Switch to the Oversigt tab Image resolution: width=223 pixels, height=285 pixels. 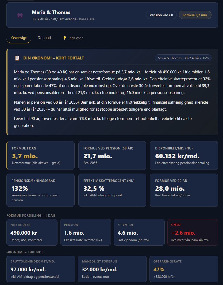[19, 38]
